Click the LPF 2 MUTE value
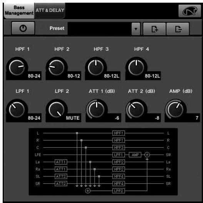Image resolution: width=203 pixels, height=203 pixels. click(x=73, y=118)
